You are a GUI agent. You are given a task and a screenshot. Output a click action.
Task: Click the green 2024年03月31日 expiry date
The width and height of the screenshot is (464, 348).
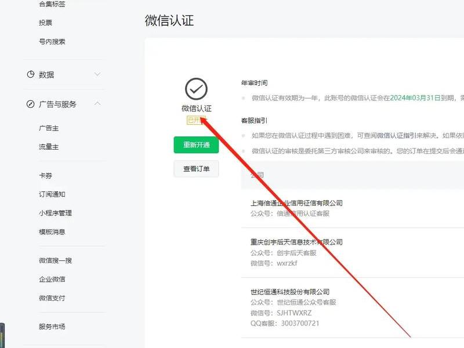click(x=415, y=98)
